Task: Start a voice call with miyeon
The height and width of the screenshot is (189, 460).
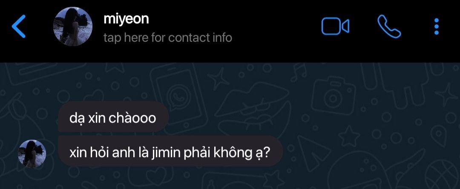Action: point(389,26)
